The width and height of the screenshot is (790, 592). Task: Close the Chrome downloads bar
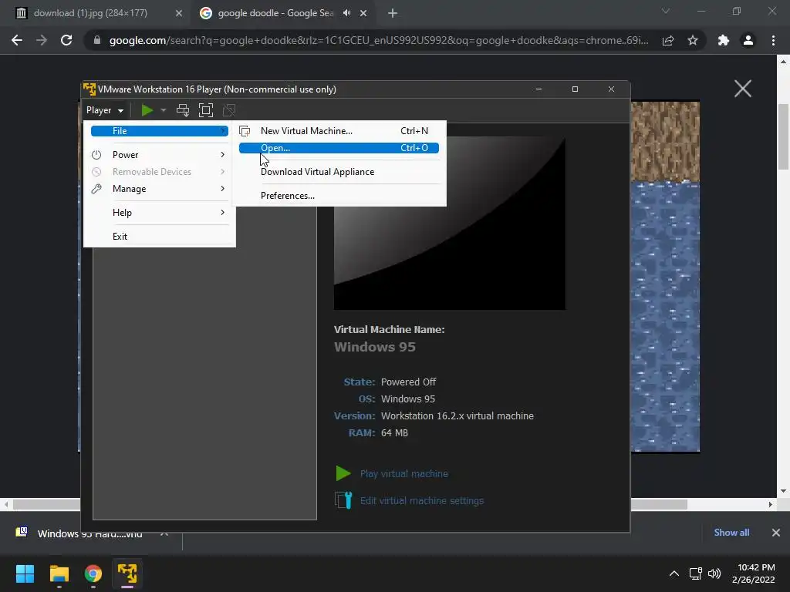[776, 533]
